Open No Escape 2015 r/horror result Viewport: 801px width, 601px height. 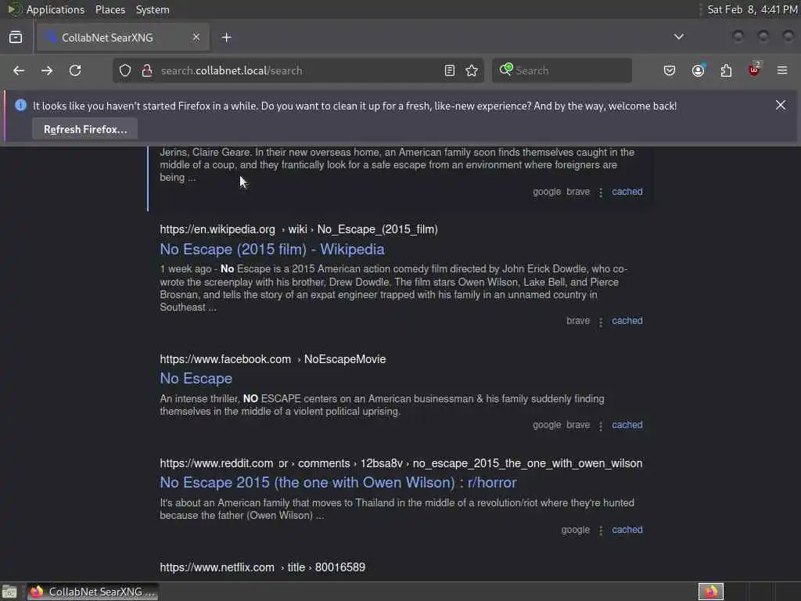[x=338, y=482]
